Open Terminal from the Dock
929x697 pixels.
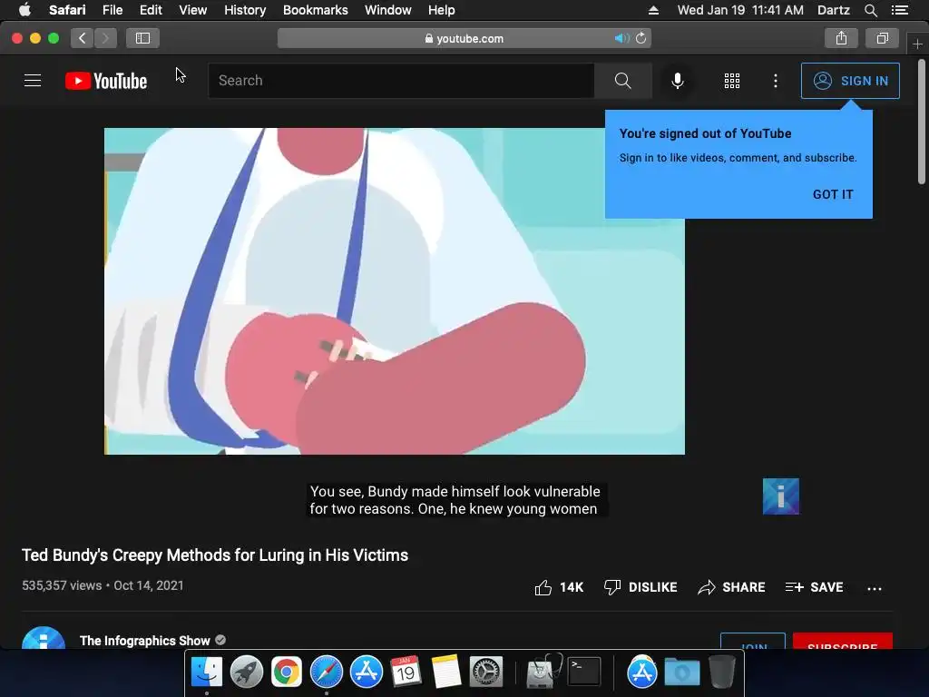(x=584, y=672)
